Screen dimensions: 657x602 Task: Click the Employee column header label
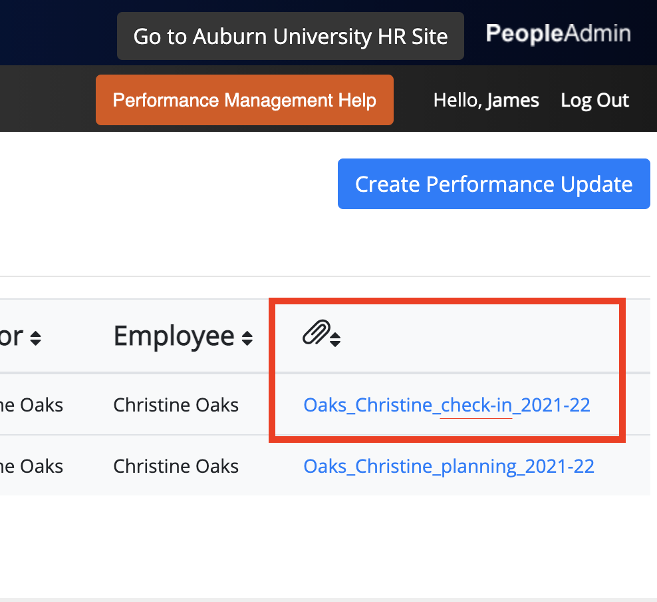pos(174,336)
